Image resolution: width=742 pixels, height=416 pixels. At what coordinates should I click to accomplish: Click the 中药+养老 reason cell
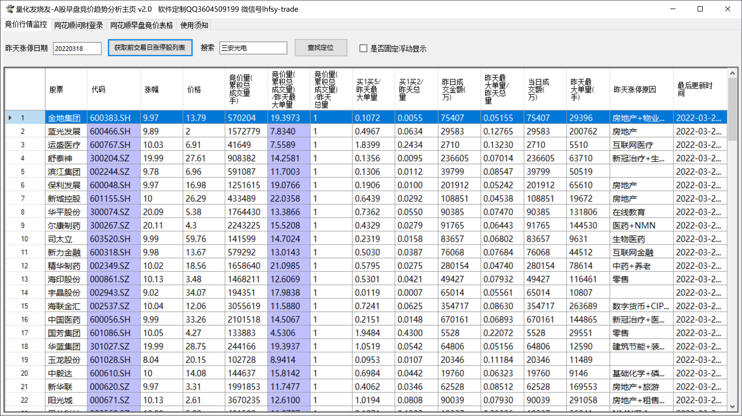pos(642,266)
